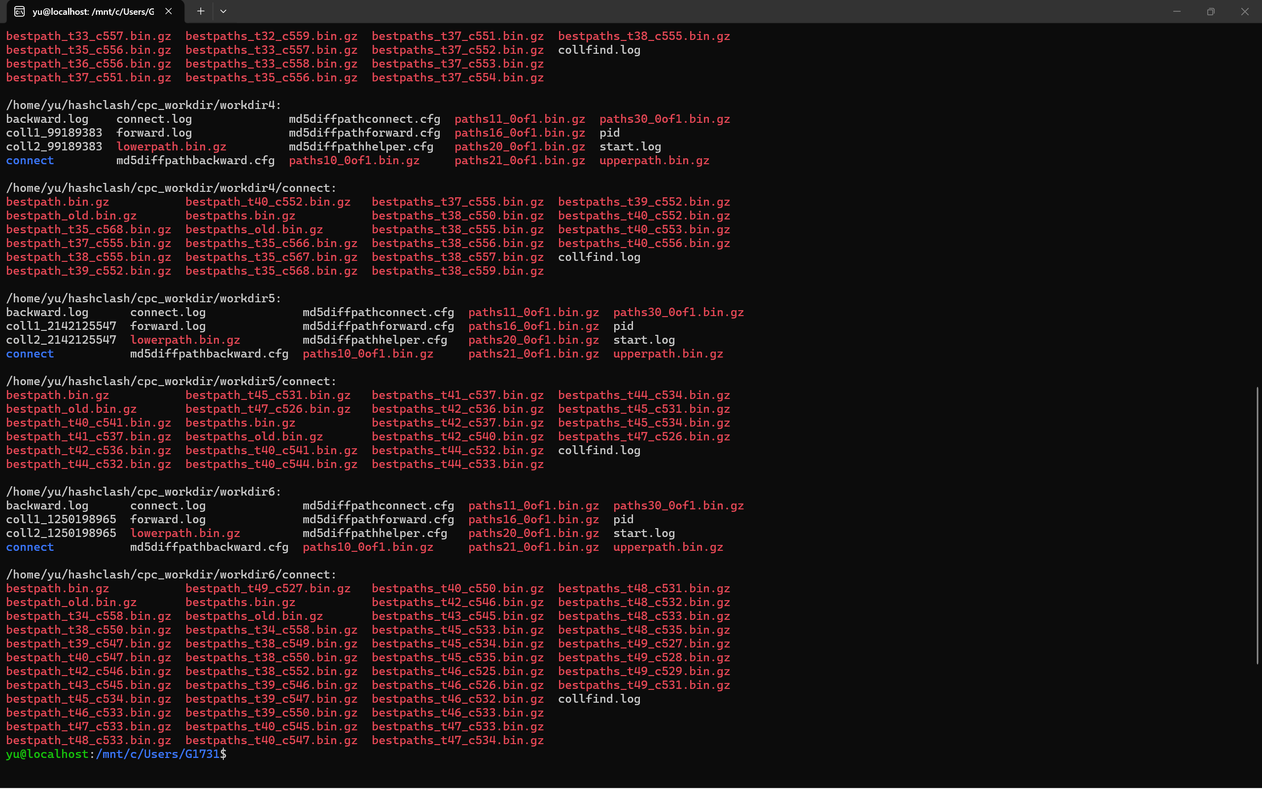The image size is (1262, 789).
Task: Click the connect directory under workdir4 listing
Action: (30, 160)
